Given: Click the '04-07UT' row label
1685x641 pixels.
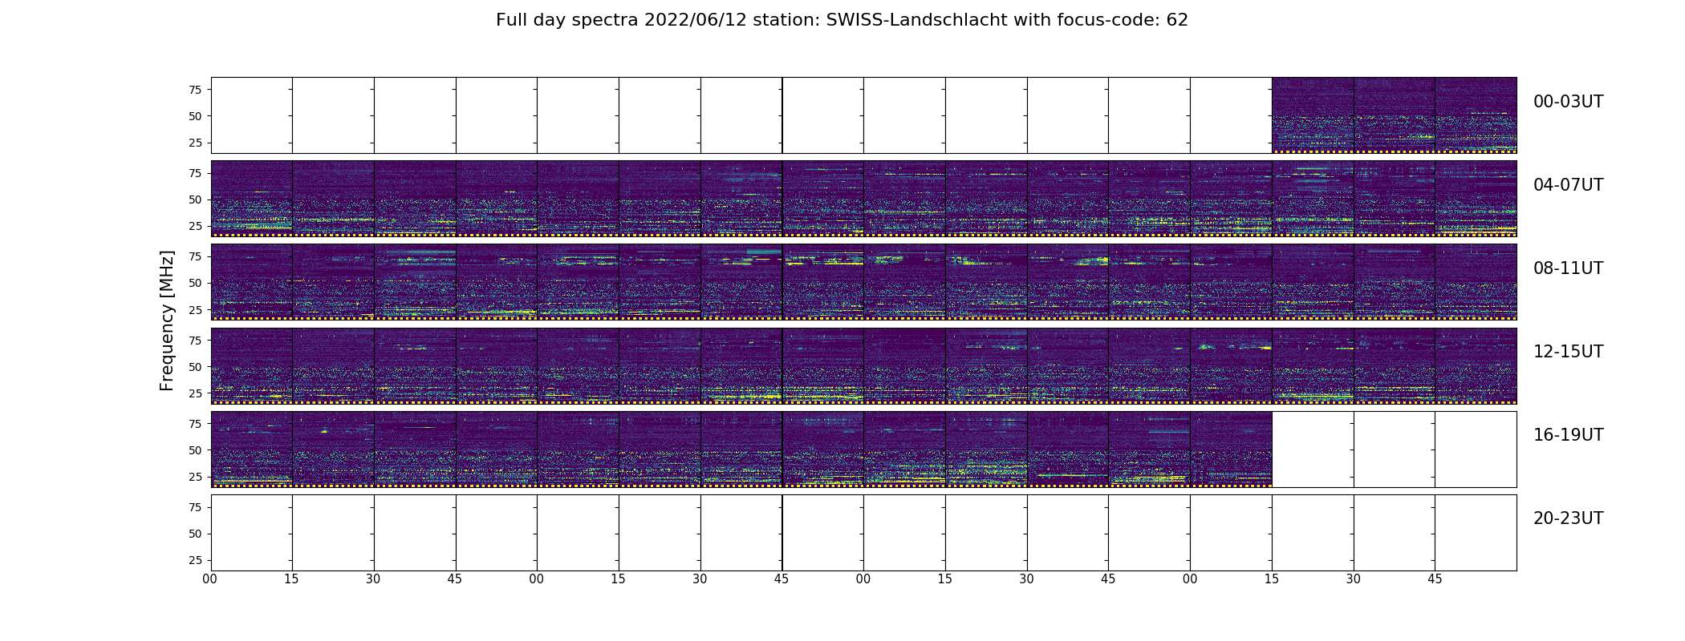Looking at the screenshot, I should click(x=1568, y=185).
